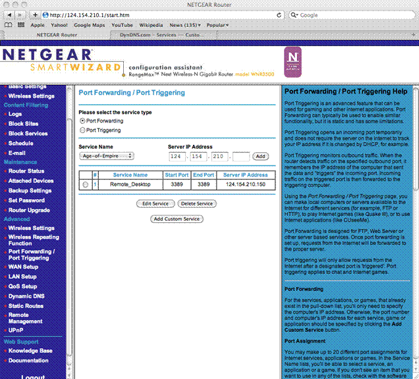The width and height of the screenshot is (419, 379).
Task: Click the 124.154.210.150 address cell
Action: tap(246, 185)
